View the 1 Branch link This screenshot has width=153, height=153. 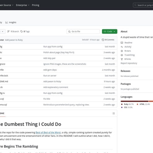coord(13,31)
